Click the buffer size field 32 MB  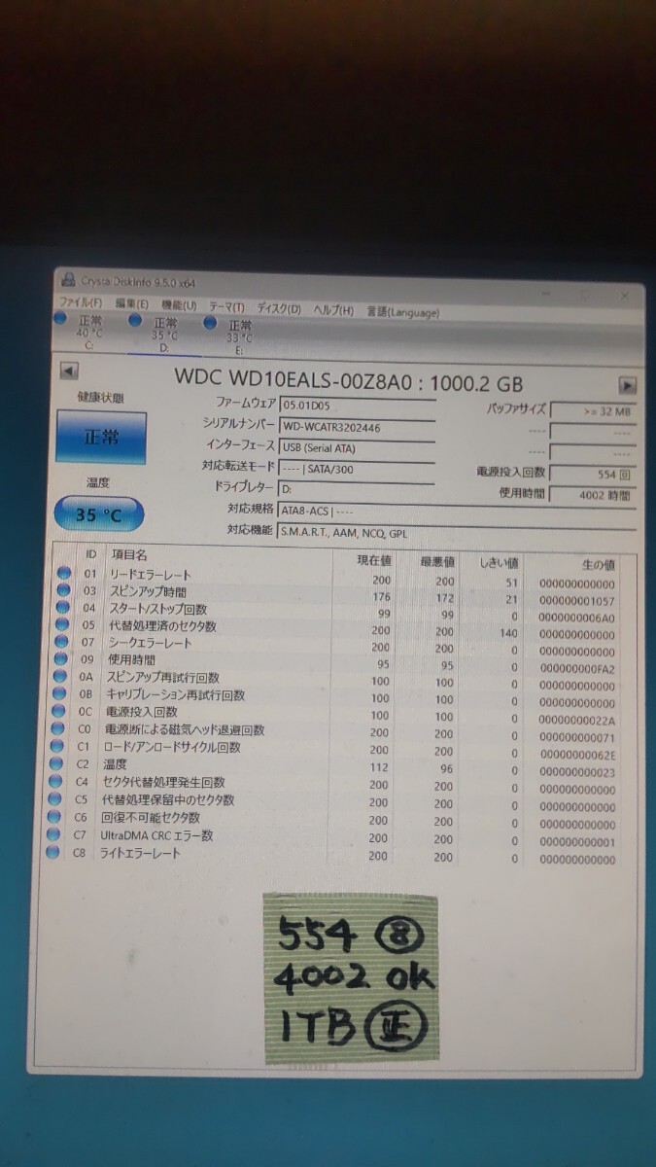593,410
